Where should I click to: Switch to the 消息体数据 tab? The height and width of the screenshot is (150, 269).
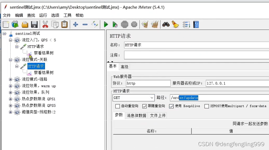tap(136, 115)
